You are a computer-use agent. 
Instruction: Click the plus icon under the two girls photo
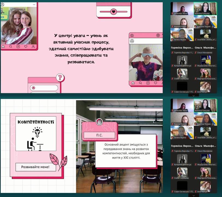click(18, 47)
